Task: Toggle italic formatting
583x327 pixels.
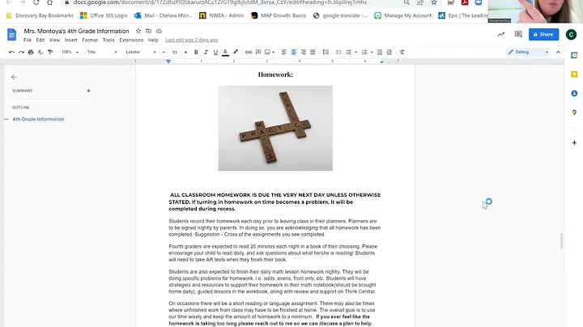Action: (206, 52)
